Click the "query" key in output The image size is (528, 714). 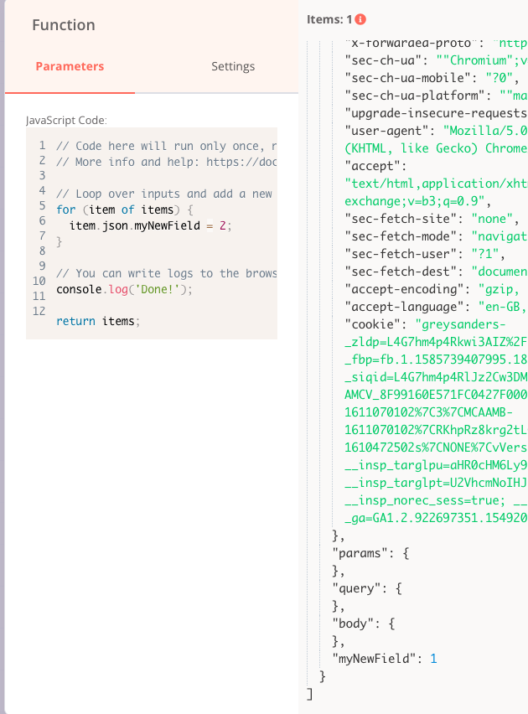(360, 588)
